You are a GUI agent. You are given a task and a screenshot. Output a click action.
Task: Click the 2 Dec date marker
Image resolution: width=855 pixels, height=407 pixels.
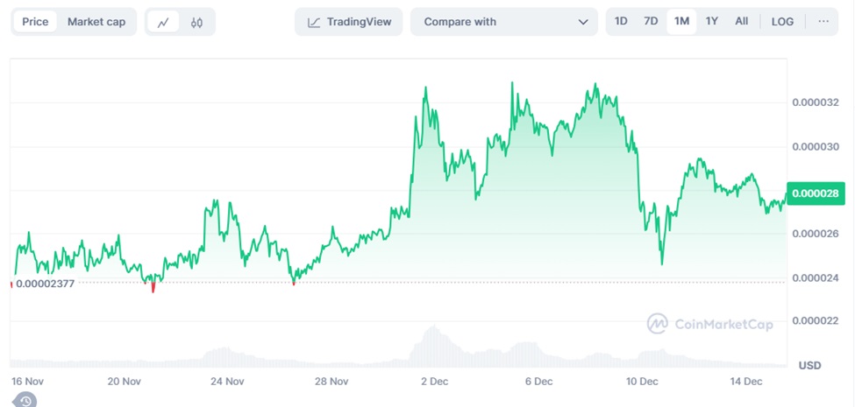434,381
